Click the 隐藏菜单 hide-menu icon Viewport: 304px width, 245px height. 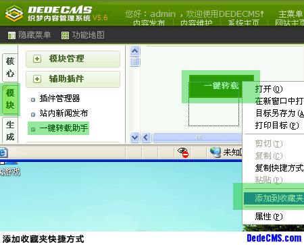pos(11,35)
